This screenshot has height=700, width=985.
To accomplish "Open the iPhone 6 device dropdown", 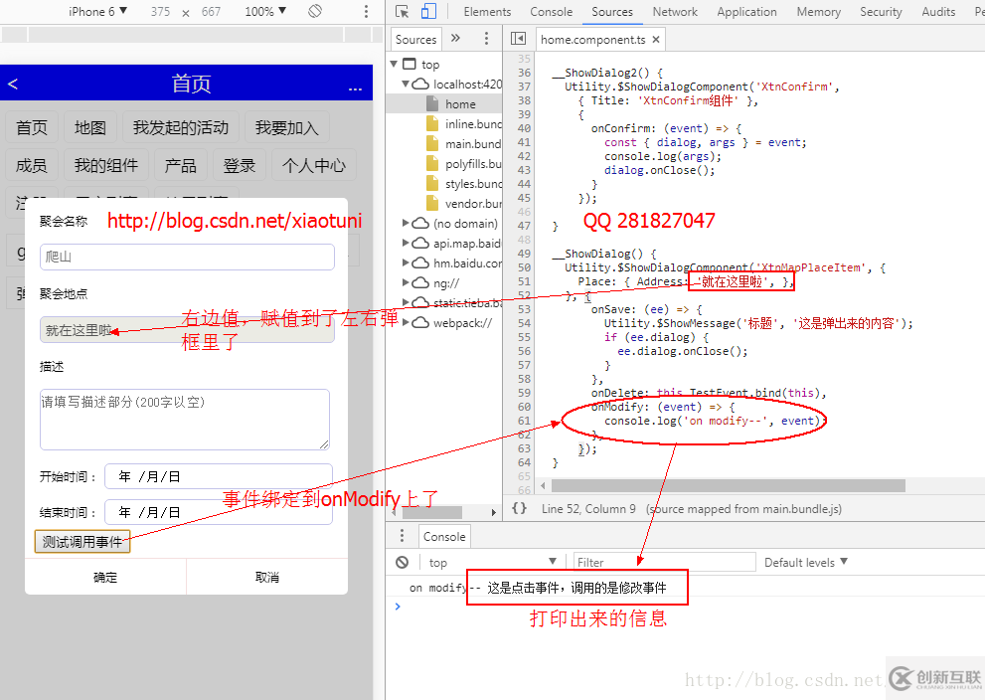I will [x=96, y=11].
